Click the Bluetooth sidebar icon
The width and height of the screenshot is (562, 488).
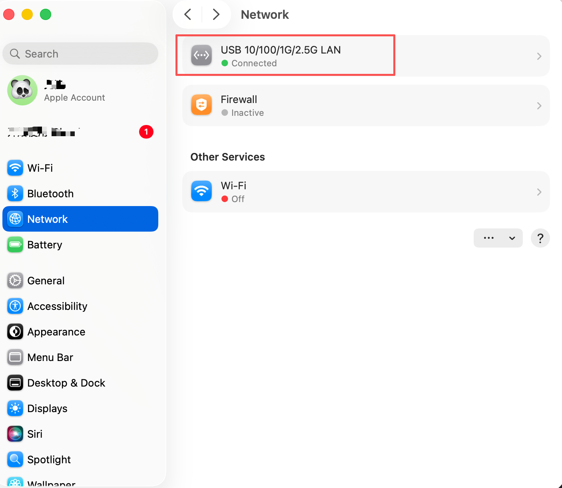[15, 194]
